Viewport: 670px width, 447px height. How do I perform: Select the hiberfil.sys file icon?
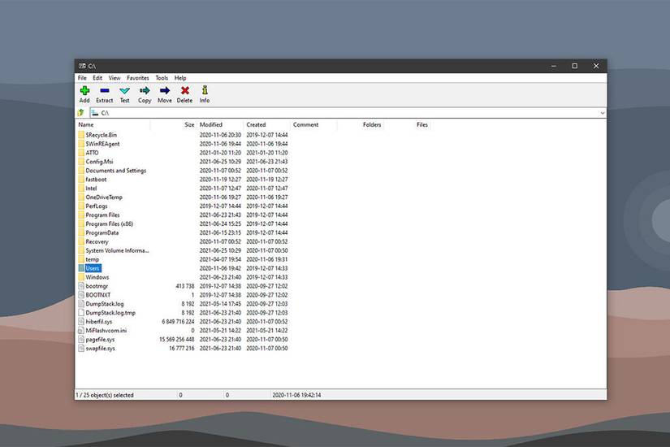[81, 322]
